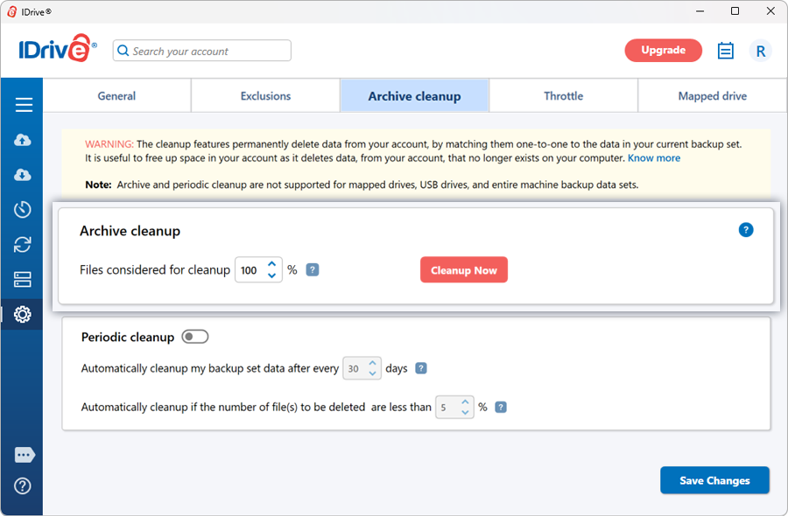Image resolution: width=788 pixels, height=516 pixels.
Task: Click the Periodic cleanup heading text
Action: tap(128, 337)
